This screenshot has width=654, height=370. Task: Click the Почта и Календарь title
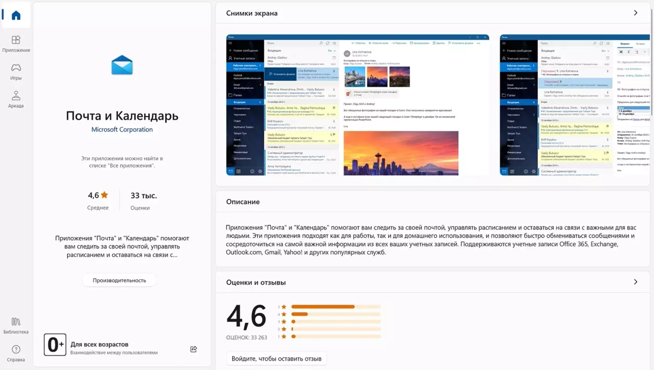click(122, 115)
